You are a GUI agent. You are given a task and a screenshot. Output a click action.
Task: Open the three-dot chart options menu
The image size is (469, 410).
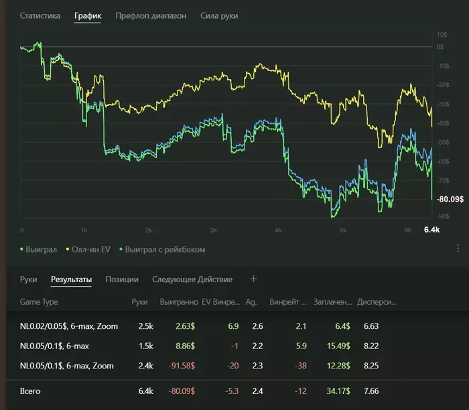(x=457, y=248)
